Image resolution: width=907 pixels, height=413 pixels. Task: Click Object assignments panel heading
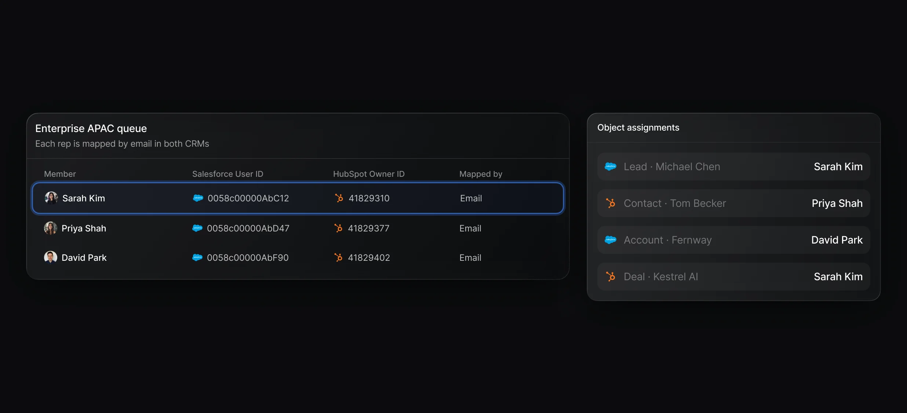[638, 128]
